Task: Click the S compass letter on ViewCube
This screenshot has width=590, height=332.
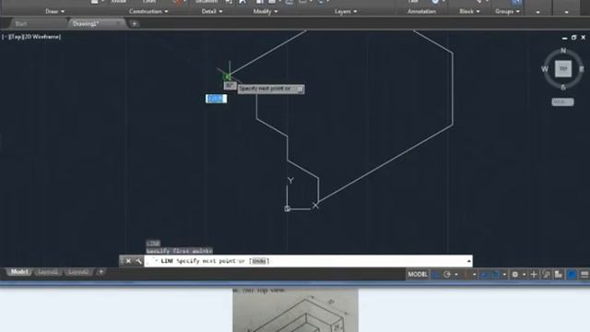Action: [x=563, y=88]
